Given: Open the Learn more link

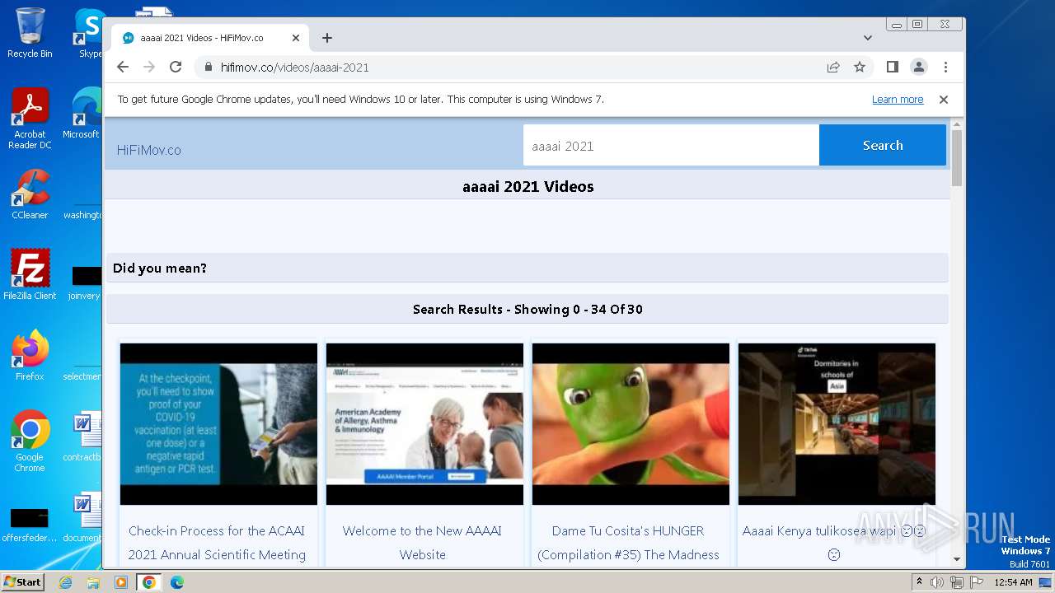Looking at the screenshot, I should coord(898,99).
